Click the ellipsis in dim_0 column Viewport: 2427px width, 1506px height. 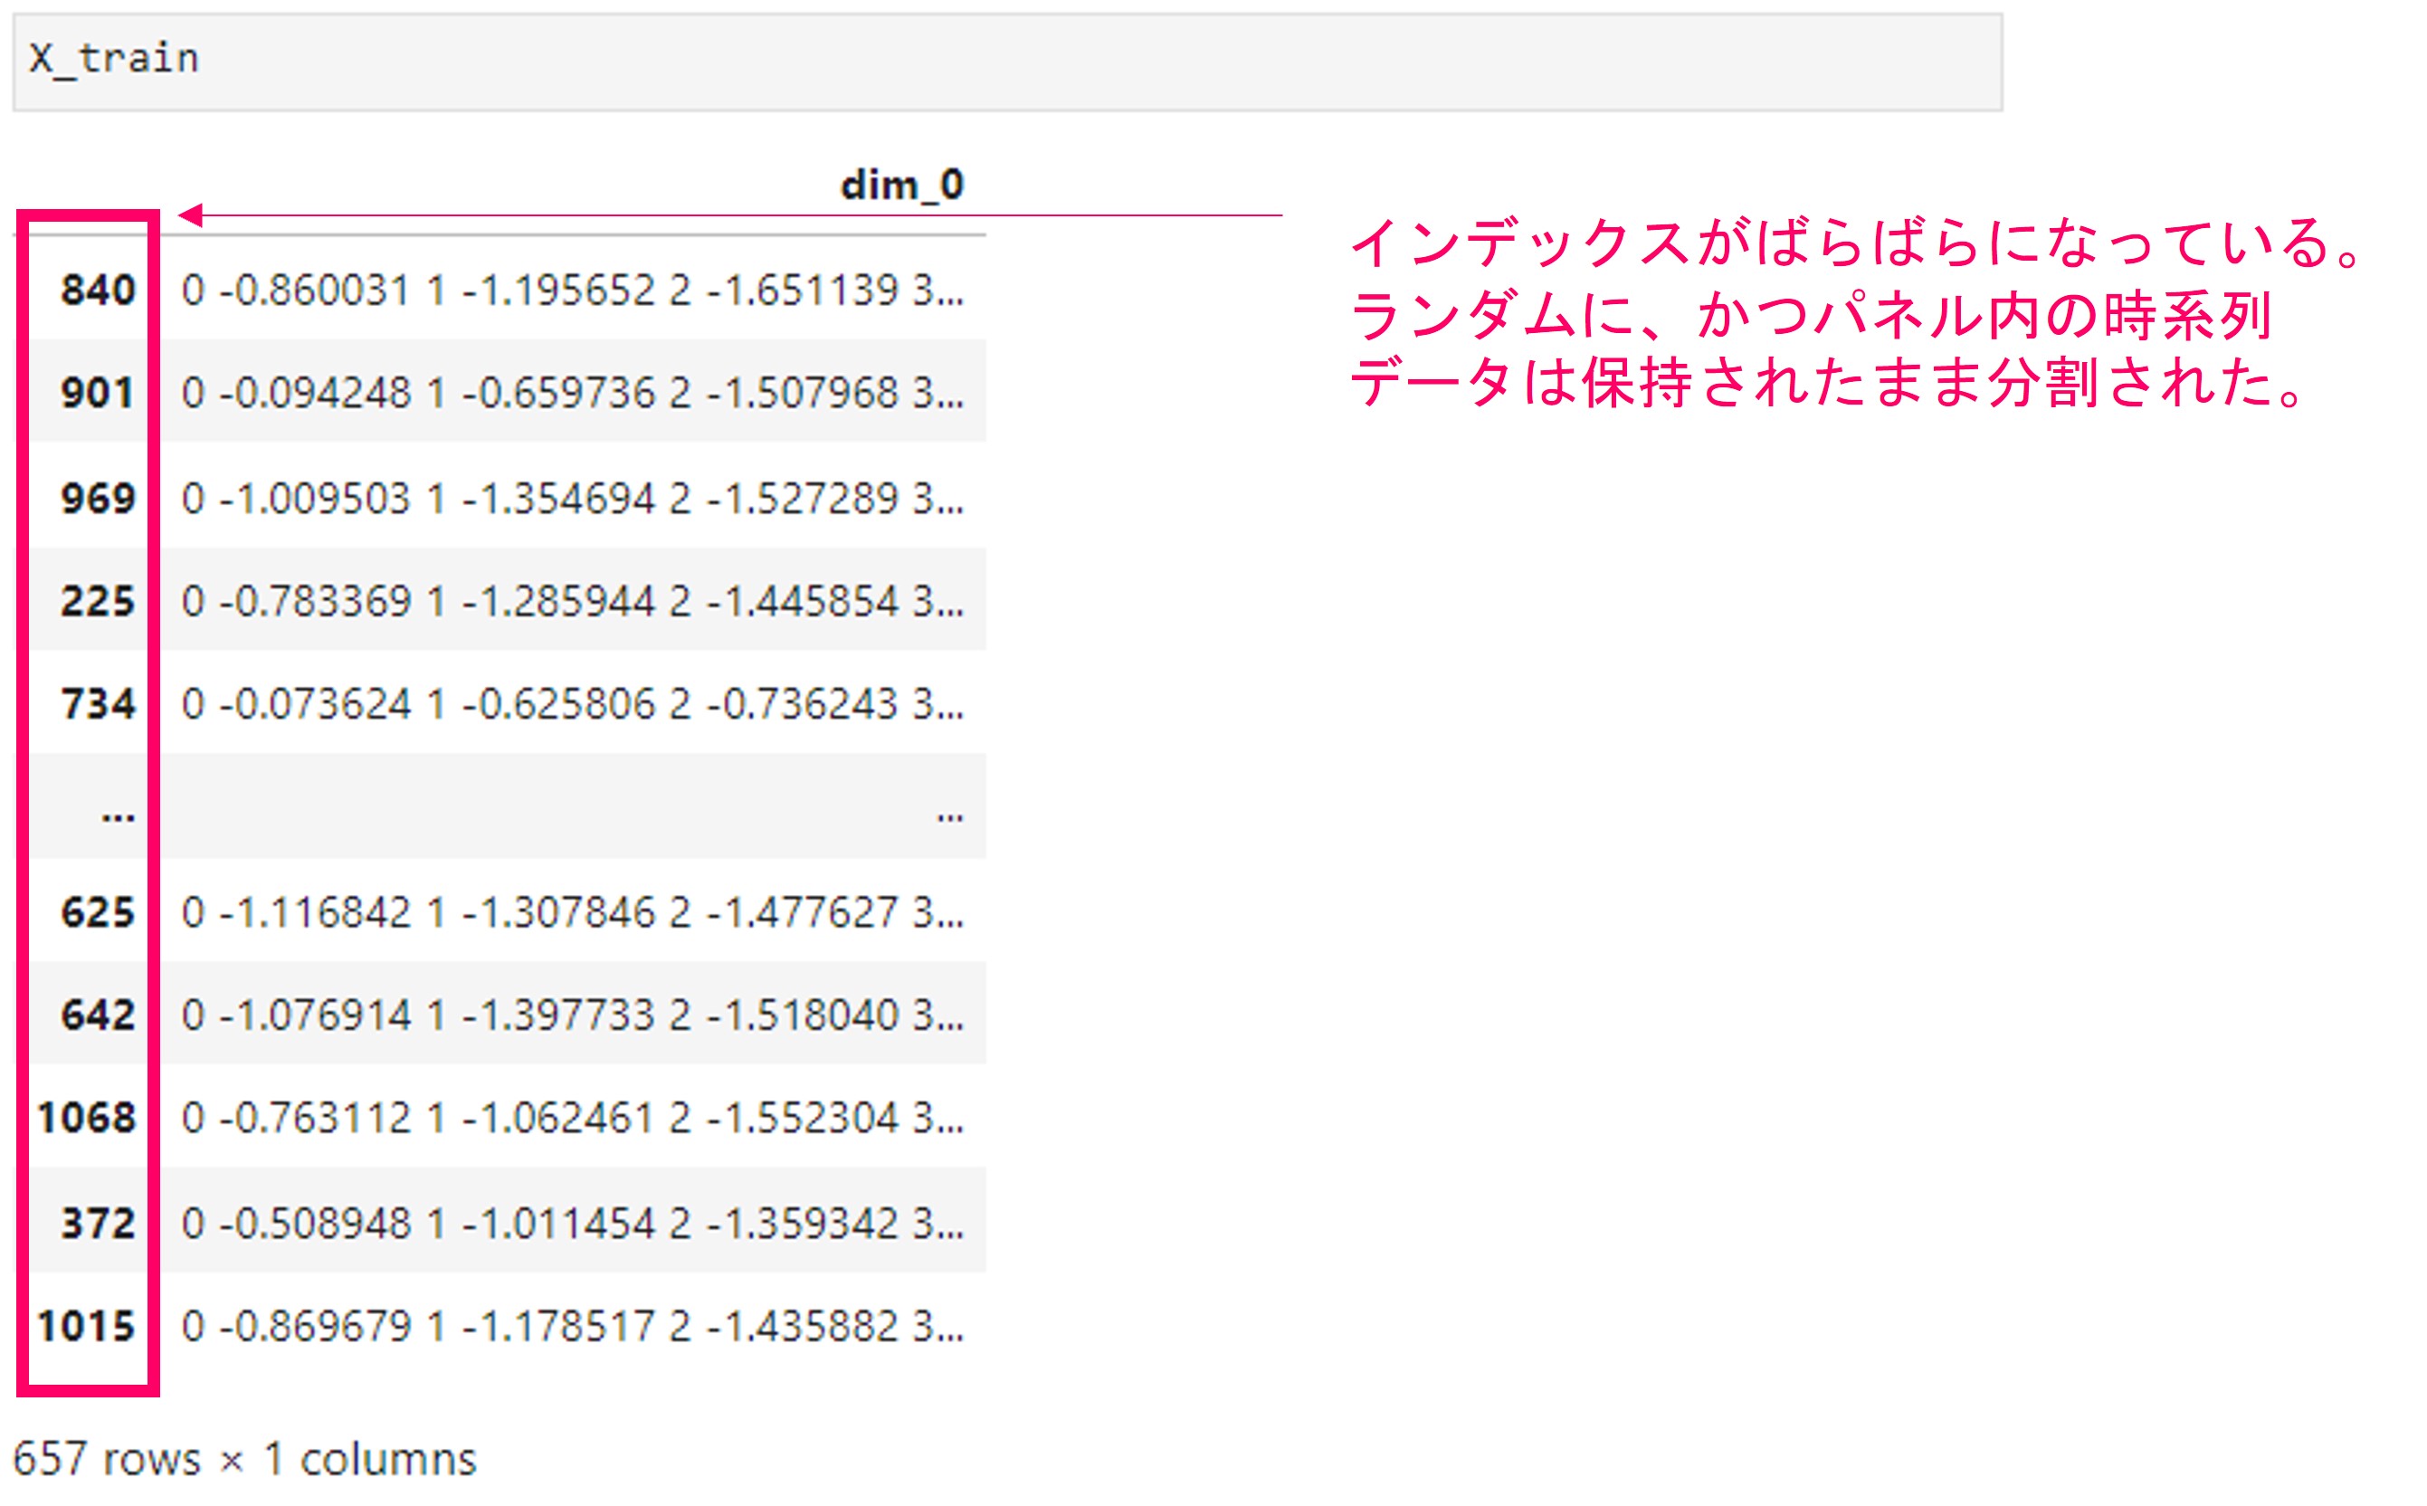(949, 815)
